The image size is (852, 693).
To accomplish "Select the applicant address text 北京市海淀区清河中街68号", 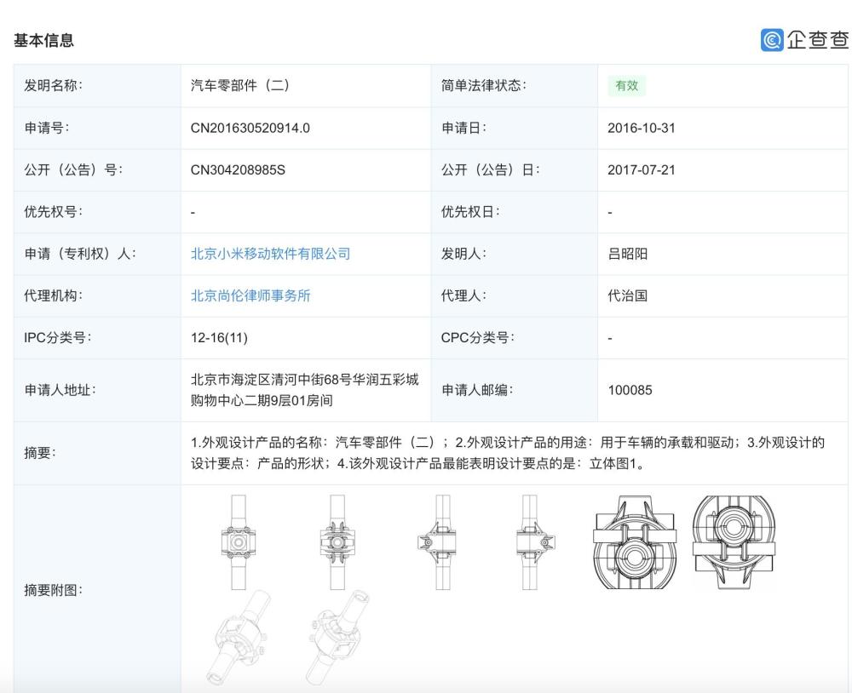I will 271,379.
